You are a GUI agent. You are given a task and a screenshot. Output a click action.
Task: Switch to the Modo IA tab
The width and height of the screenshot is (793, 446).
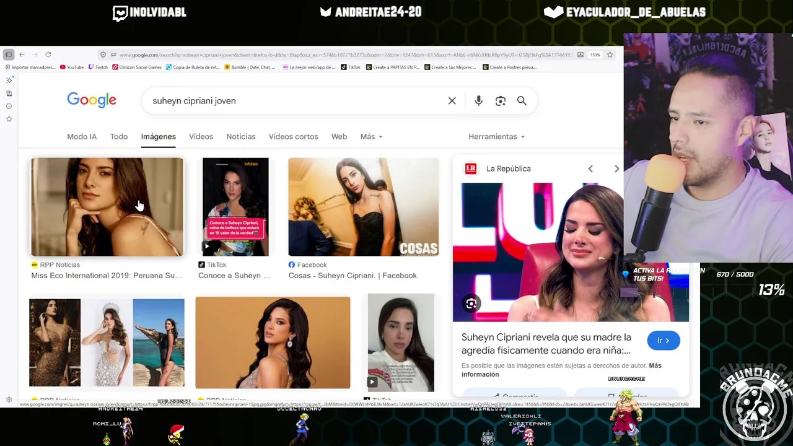(x=82, y=136)
